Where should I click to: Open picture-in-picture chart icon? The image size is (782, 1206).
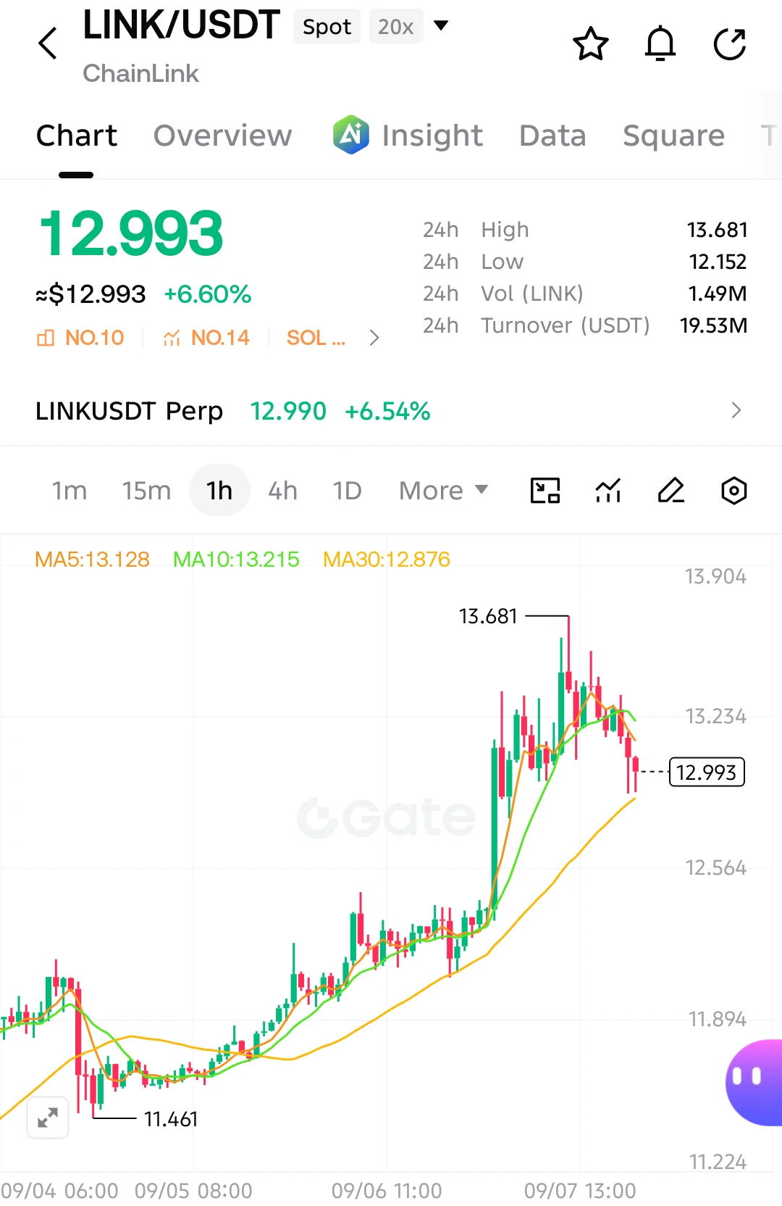click(545, 491)
